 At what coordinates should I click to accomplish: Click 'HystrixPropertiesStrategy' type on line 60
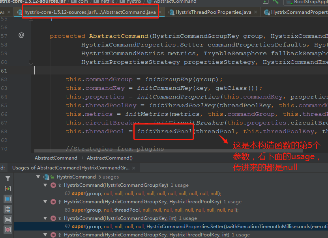[x=131, y=62]
